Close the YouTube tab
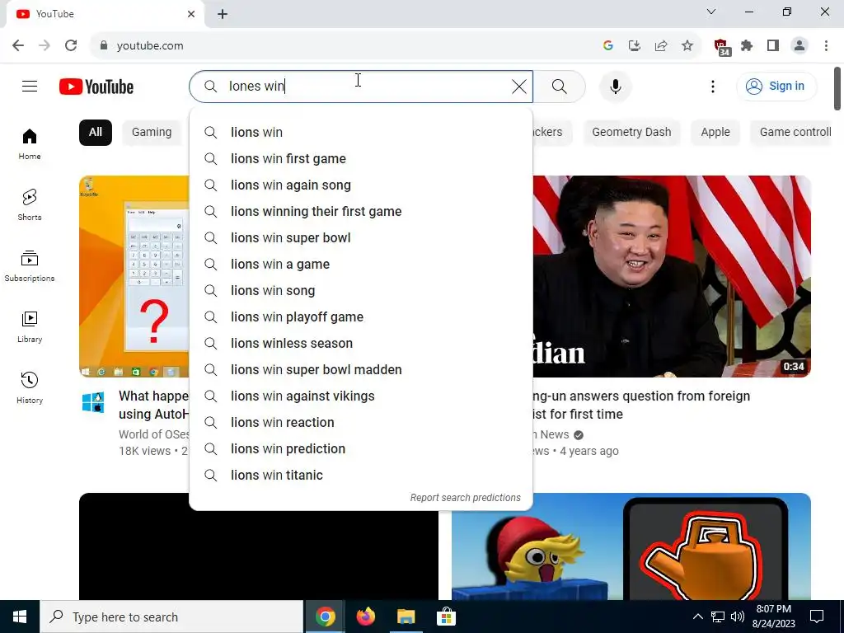The image size is (844, 633). [191, 14]
